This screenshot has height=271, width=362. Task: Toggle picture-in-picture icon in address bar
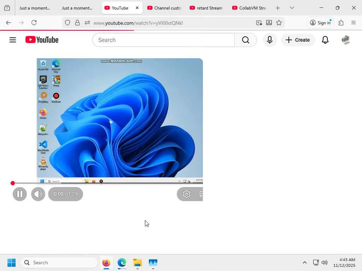259,23
